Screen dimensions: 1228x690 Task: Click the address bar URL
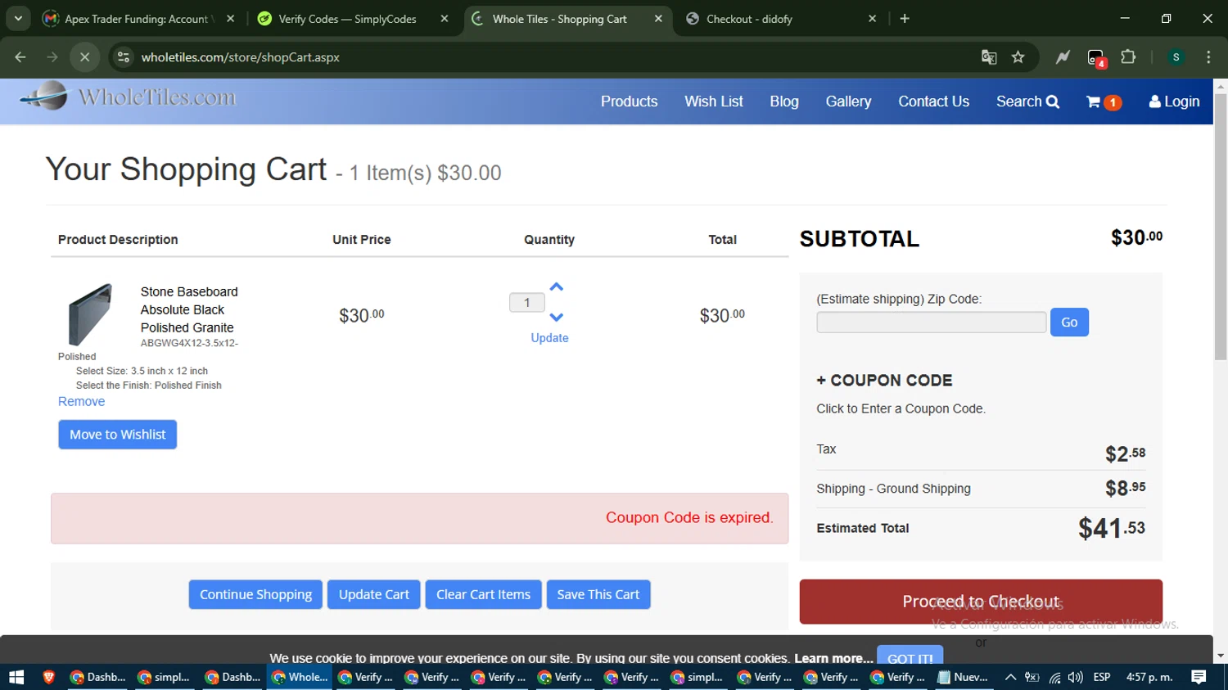240,57
